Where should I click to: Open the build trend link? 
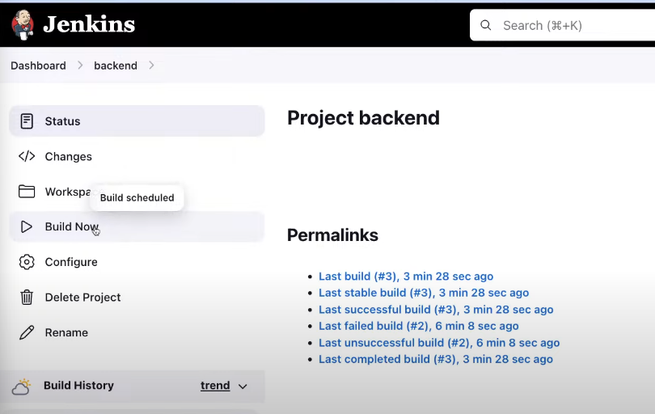click(x=215, y=385)
